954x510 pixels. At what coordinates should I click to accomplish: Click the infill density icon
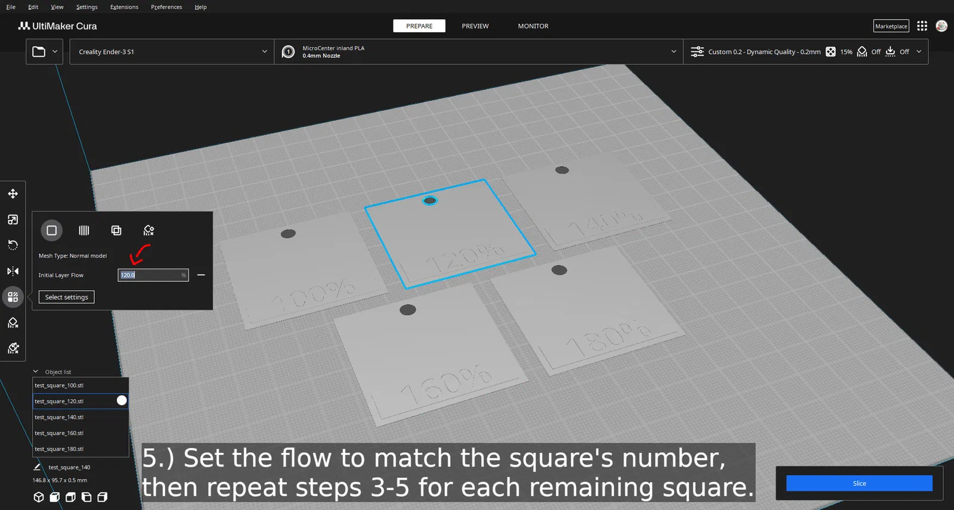[831, 52]
